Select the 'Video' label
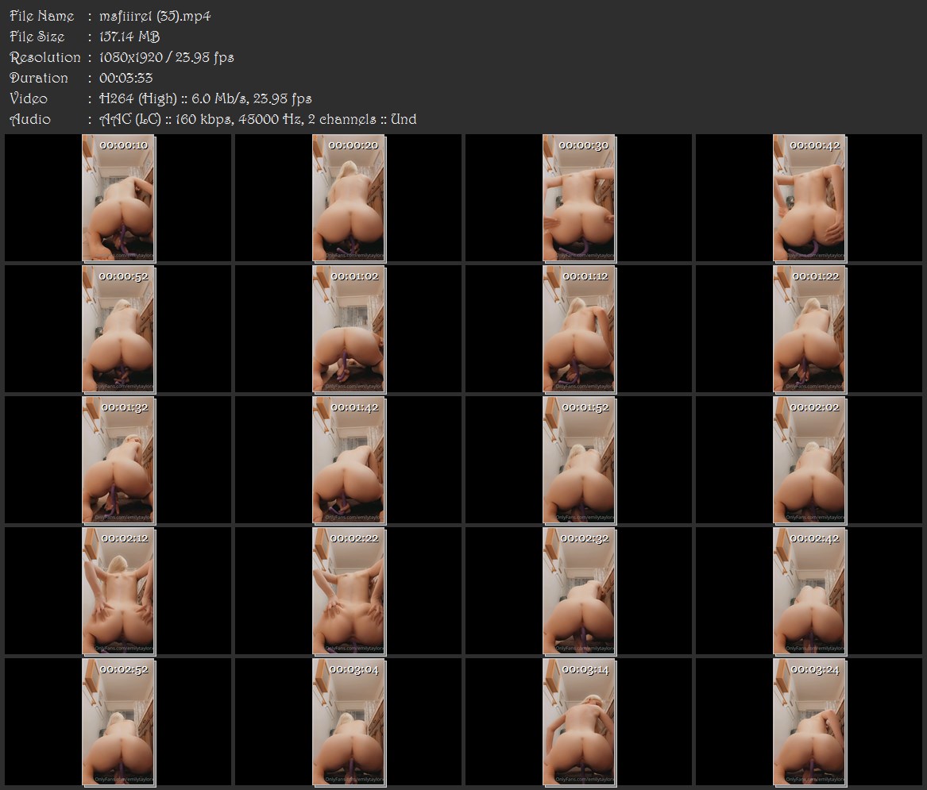 coord(29,98)
